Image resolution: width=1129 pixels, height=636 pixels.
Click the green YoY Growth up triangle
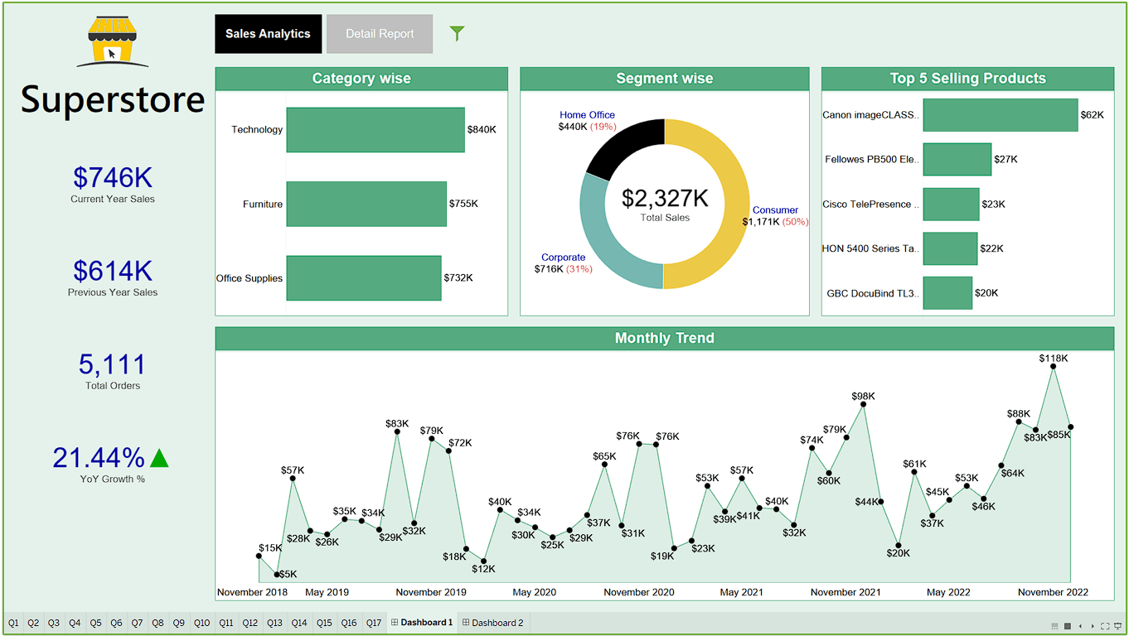[x=159, y=458]
